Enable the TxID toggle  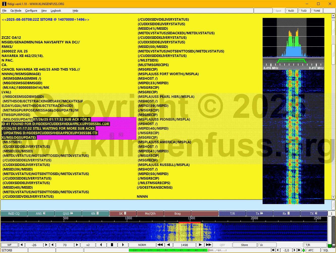click(x=304, y=11)
